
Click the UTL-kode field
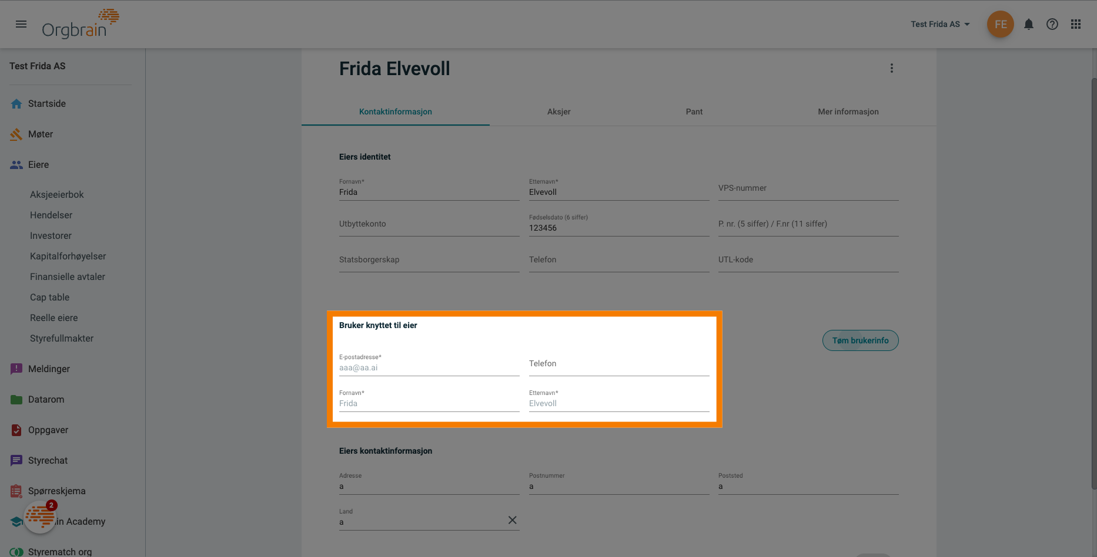808,261
